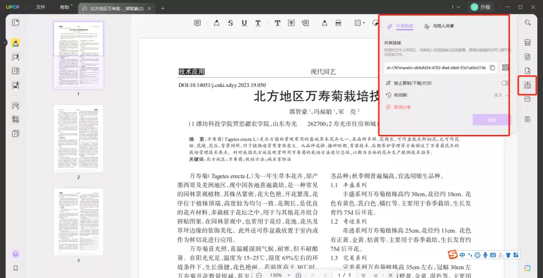Screen dimensions: 543x278
Task: Select the text box tool
Action: coord(291,23)
